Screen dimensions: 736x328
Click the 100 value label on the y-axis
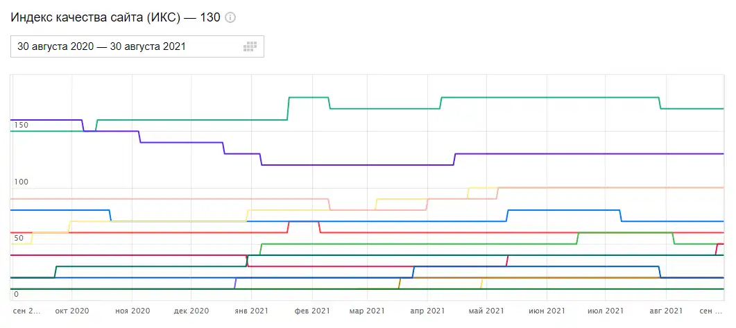point(21,182)
